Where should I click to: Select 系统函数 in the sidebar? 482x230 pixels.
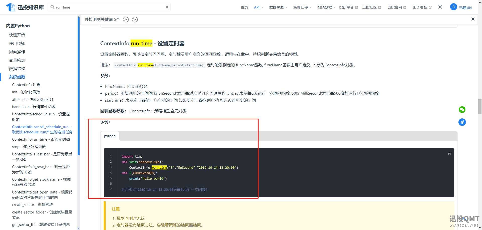(17, 77)
